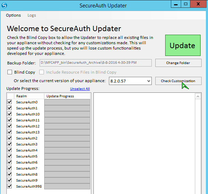This screenshot has height=194, width=208.
Task: Minimize the SecureAuth Updater window
Action: 176,4
